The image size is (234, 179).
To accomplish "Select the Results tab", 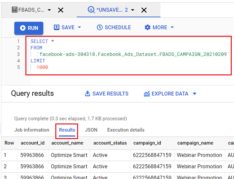I will pyautogui.click(x=67, y=130).
